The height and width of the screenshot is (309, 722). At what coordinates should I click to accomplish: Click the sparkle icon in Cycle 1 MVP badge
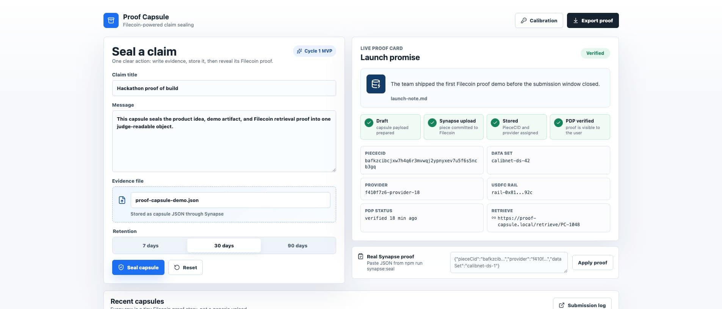pos(299,51)
